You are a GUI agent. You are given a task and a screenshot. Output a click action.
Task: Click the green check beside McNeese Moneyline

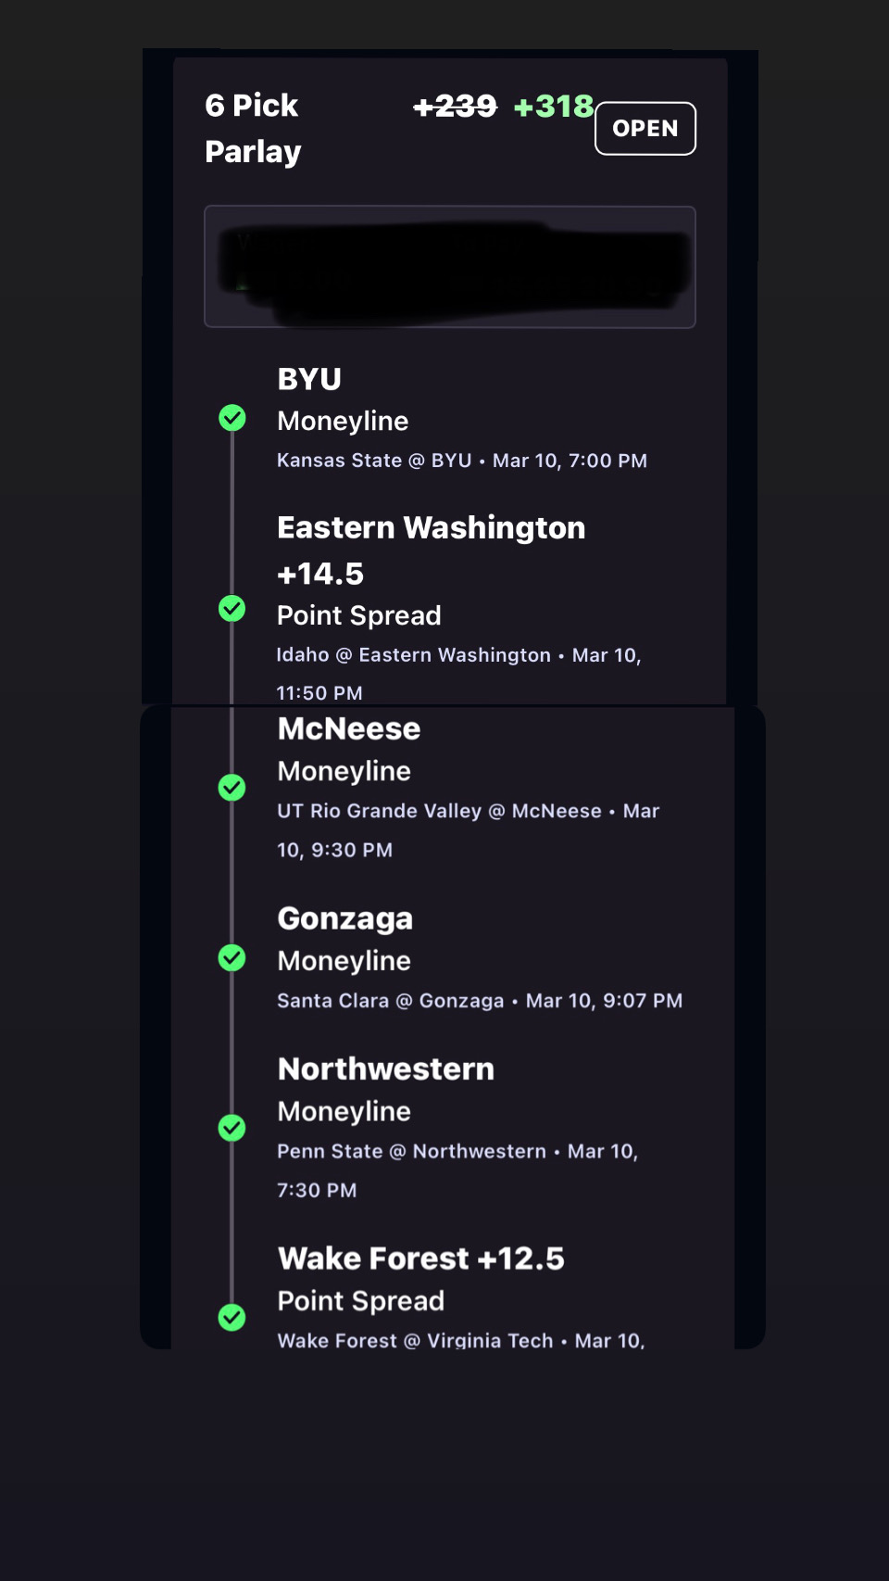point(232,788)
